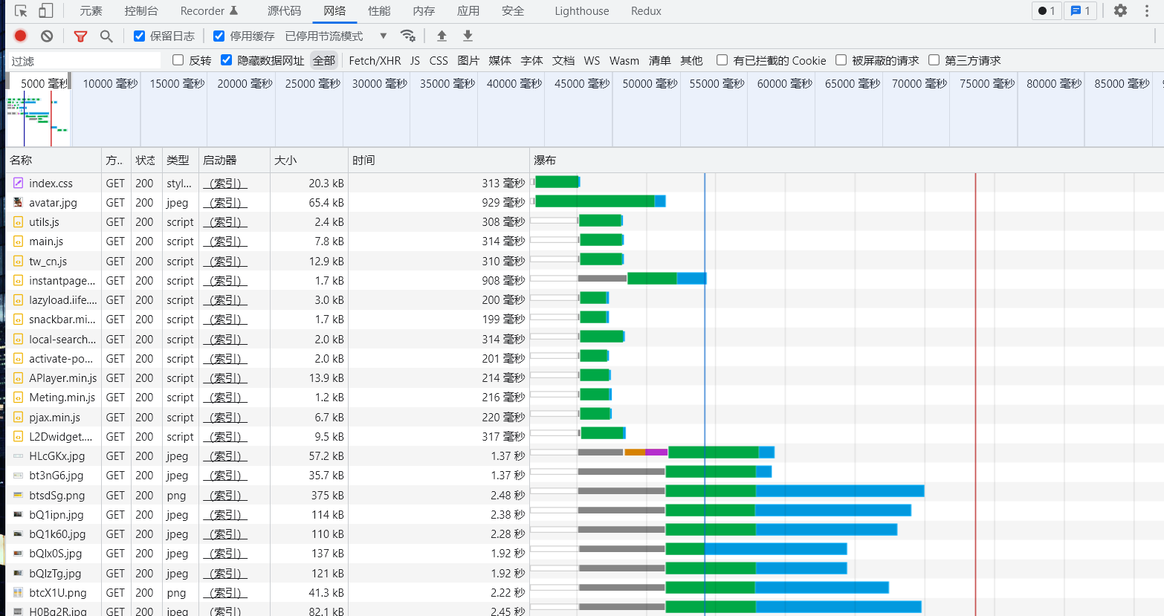Open DevTools settings gear

1120,10
